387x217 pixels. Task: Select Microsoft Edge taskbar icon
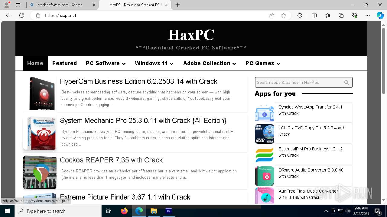pos(139,211)
